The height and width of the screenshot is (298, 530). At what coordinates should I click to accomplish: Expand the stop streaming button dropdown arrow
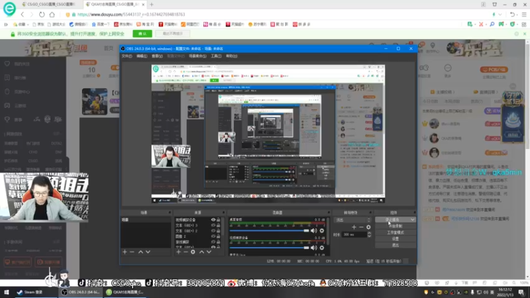(x=413, y=220)
